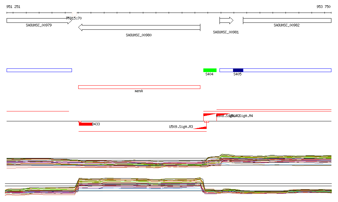
Task: Select the small SAOUHSC_00981 gene arrow
Action: (x=226, y=20)
